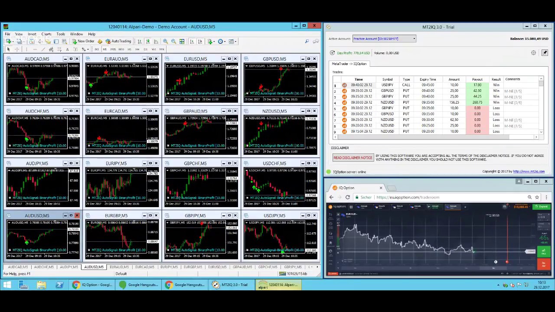Select the text label 'A' tool

point(67,49)
